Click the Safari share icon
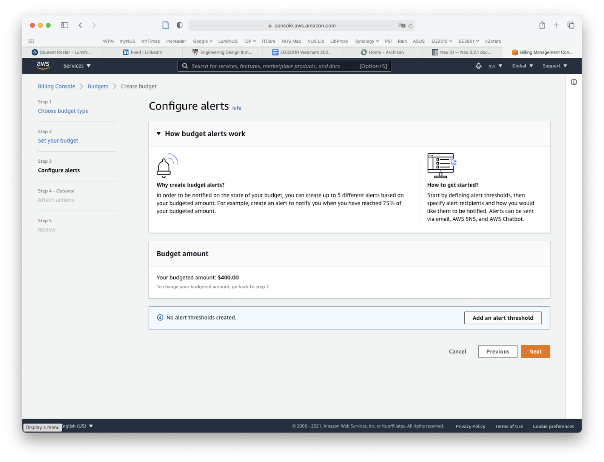Viewport: 604px width, 462px height. coord(542,25)
